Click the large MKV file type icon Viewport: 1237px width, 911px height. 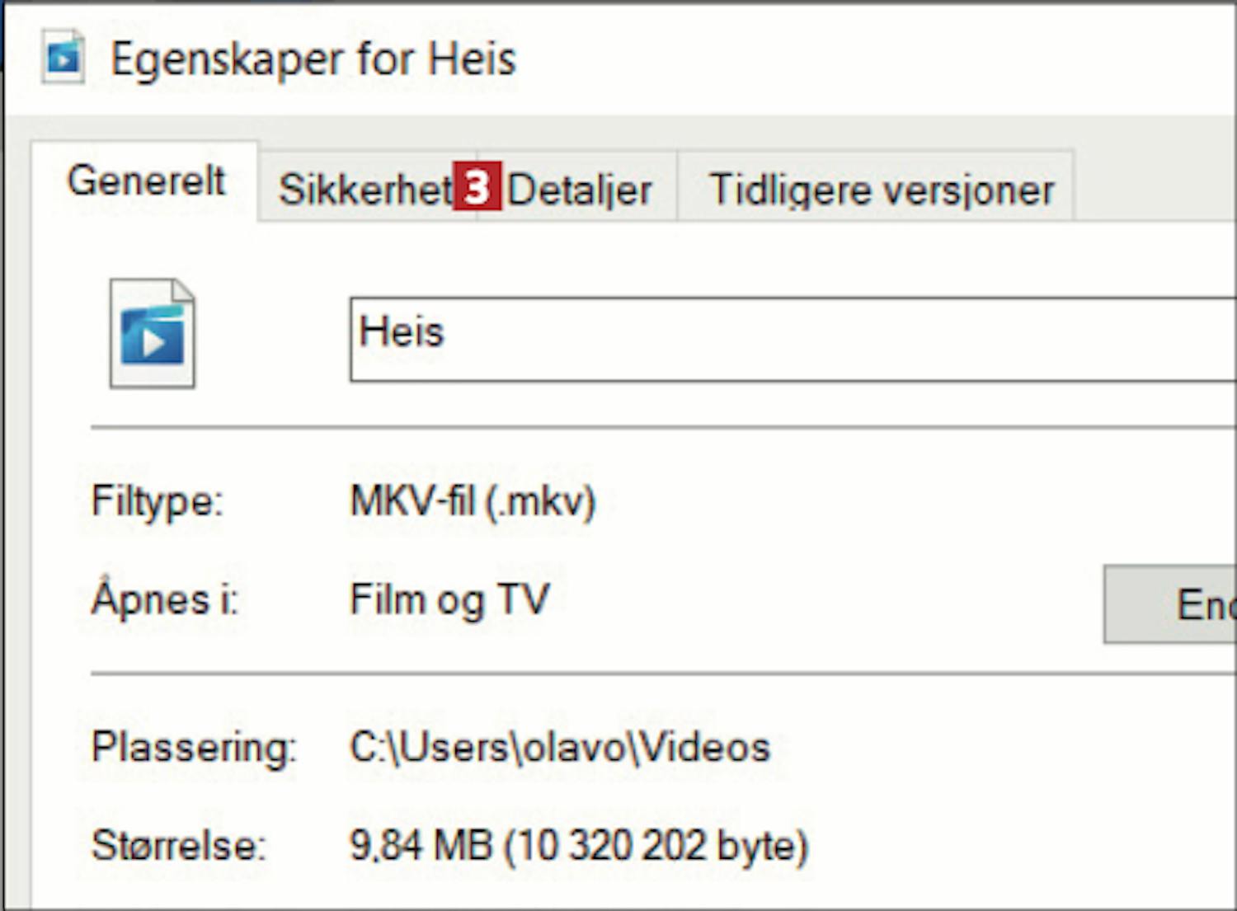(153, 333)
